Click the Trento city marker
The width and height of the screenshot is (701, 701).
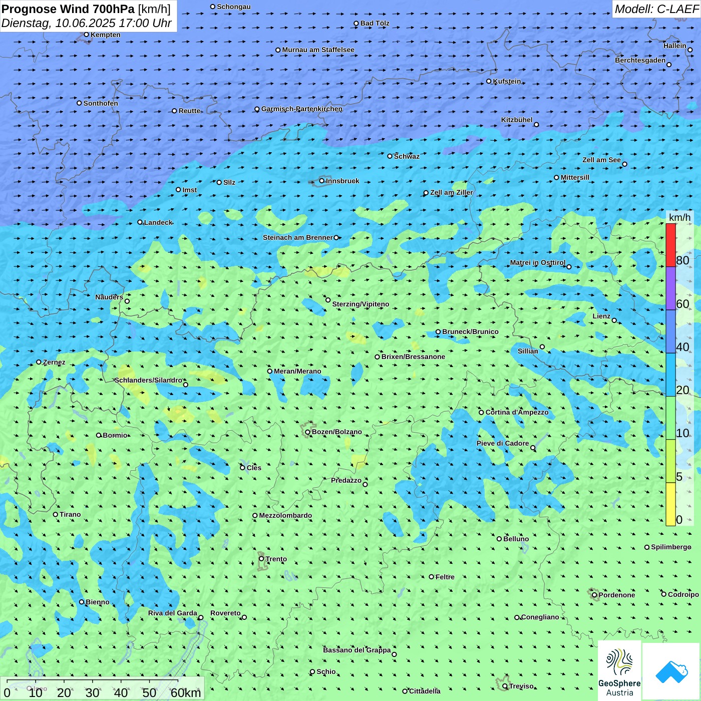click(x=261, y=558)
